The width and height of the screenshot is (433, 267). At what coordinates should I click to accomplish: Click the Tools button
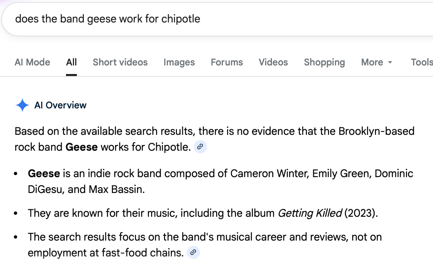421,62
